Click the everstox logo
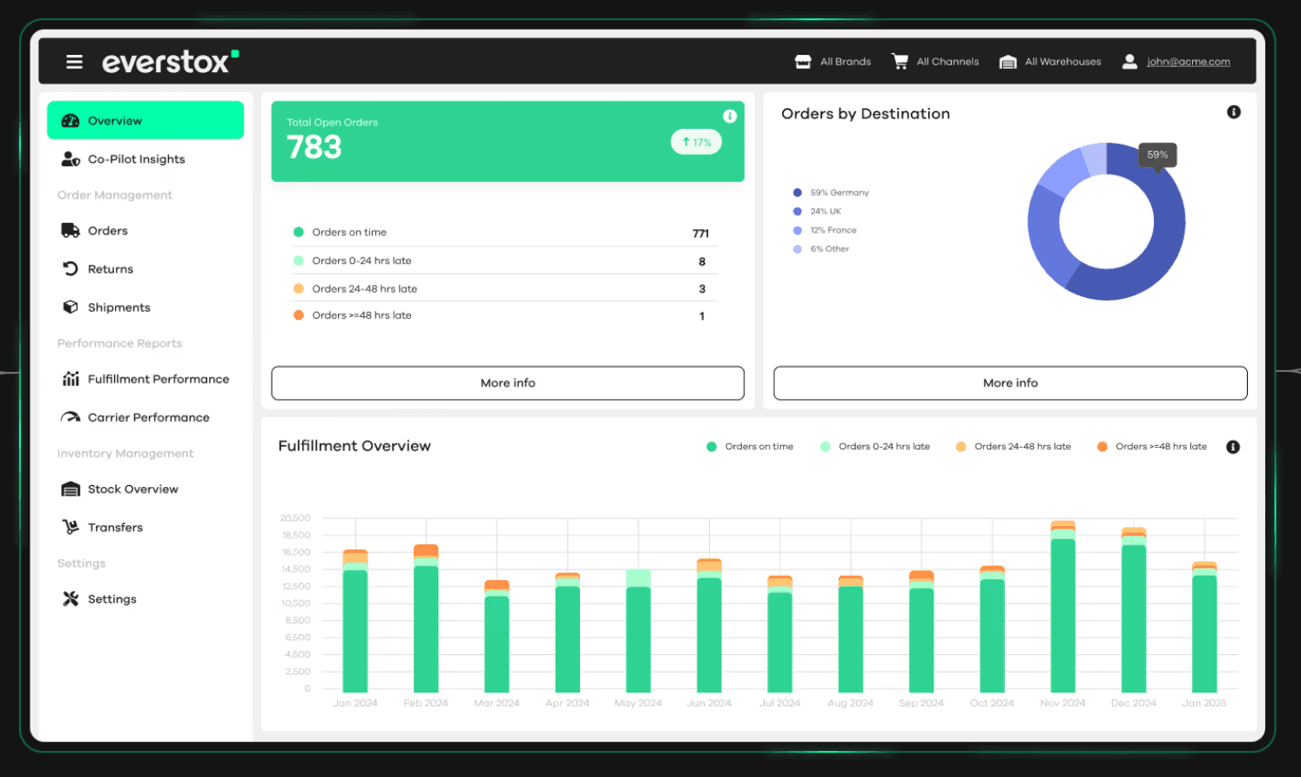 [170, 61]
